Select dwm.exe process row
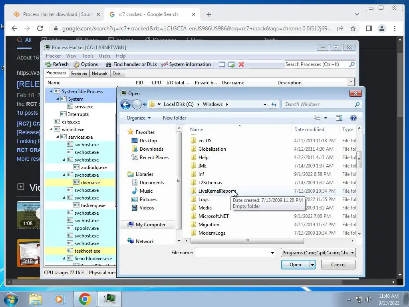This screenshot has height=307, width=409. [x=80, y=183]
